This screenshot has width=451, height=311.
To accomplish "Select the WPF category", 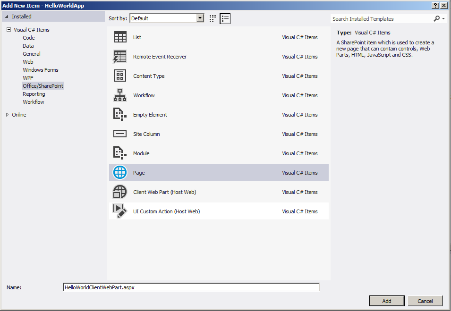I will tap(28, 78).
